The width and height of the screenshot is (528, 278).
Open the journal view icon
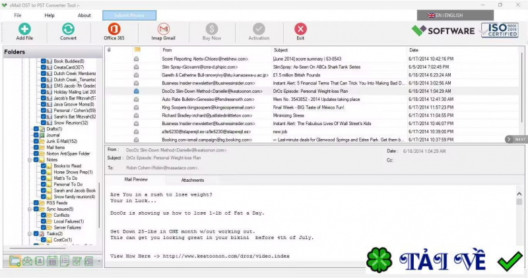89,261
